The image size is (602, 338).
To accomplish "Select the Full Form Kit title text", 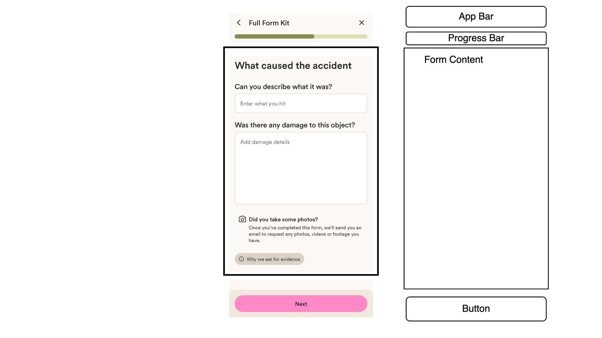I will tap(269, 23).
